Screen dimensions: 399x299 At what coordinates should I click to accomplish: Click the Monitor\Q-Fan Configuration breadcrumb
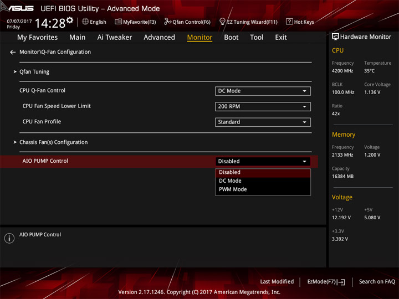point(55,52)
